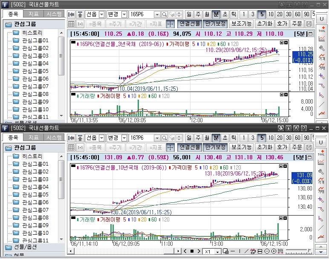Click the collapse-left panel arrow icon in top chart
329x259 pixels.
click(x=71, y=14)
